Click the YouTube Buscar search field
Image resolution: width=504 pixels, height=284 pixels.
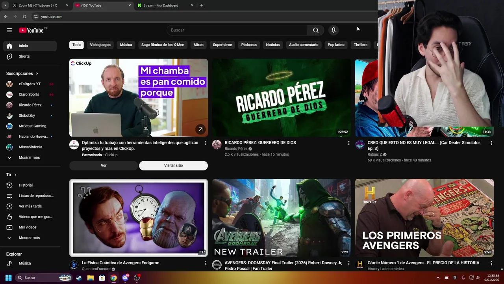pyautogui.click(x=237, y=30)
